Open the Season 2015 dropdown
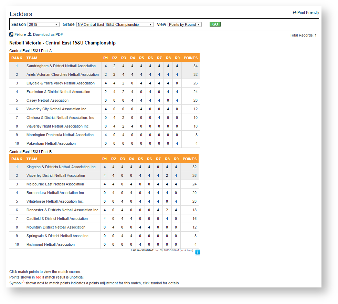Screen dimensions: 338x304 pos(43,24)
